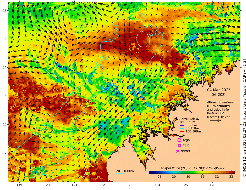
Task: Click the longitude label 123
Action: 130,185
